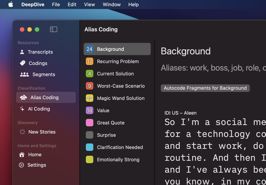This screenshot has height=185, width=266.
Task: Click the Alias Coding rabbit icon
Action: (24, 98)
